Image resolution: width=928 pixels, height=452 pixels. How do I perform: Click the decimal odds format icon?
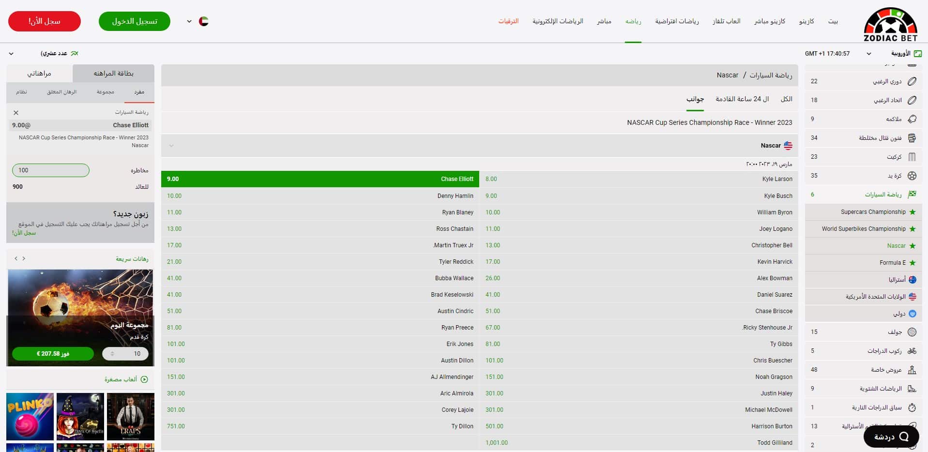pos(74,53)
